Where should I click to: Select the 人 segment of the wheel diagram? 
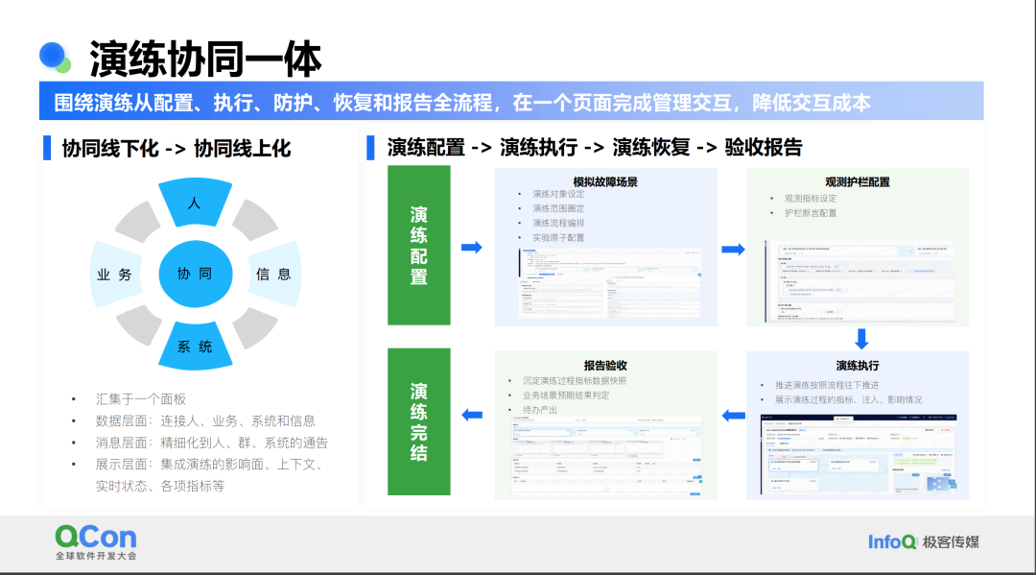click(x=195, y=202)
